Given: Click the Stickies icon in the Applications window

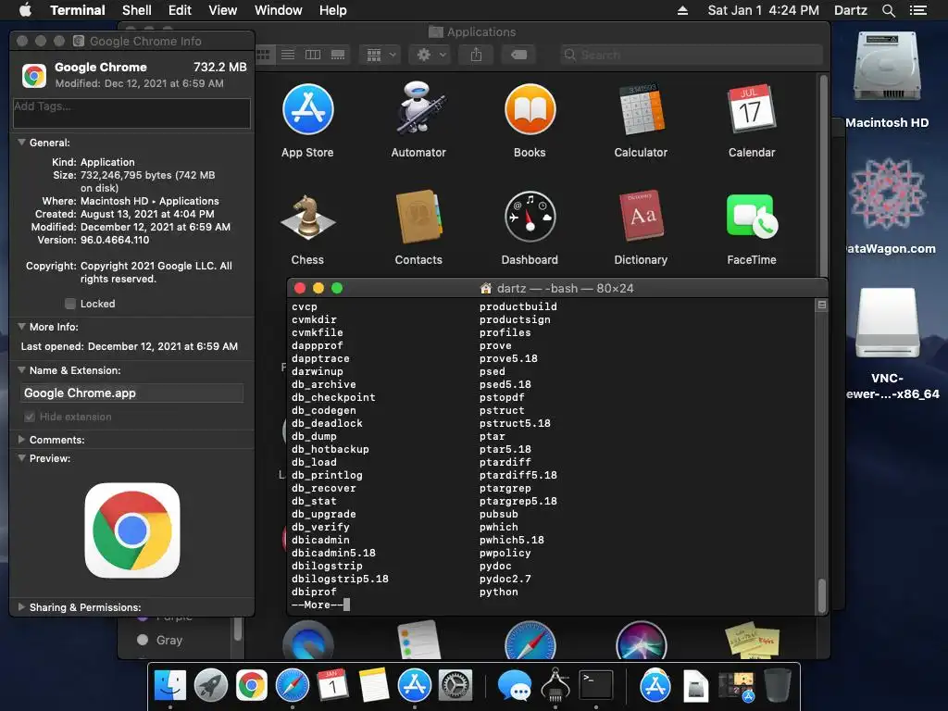Looking at the screenshot, I should pyautogui.click(x=752, y=640).
